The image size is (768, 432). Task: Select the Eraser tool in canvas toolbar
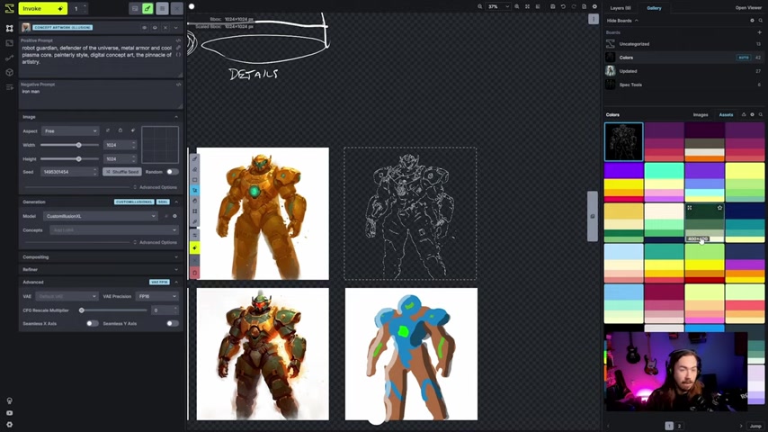[x=194, y=170]
